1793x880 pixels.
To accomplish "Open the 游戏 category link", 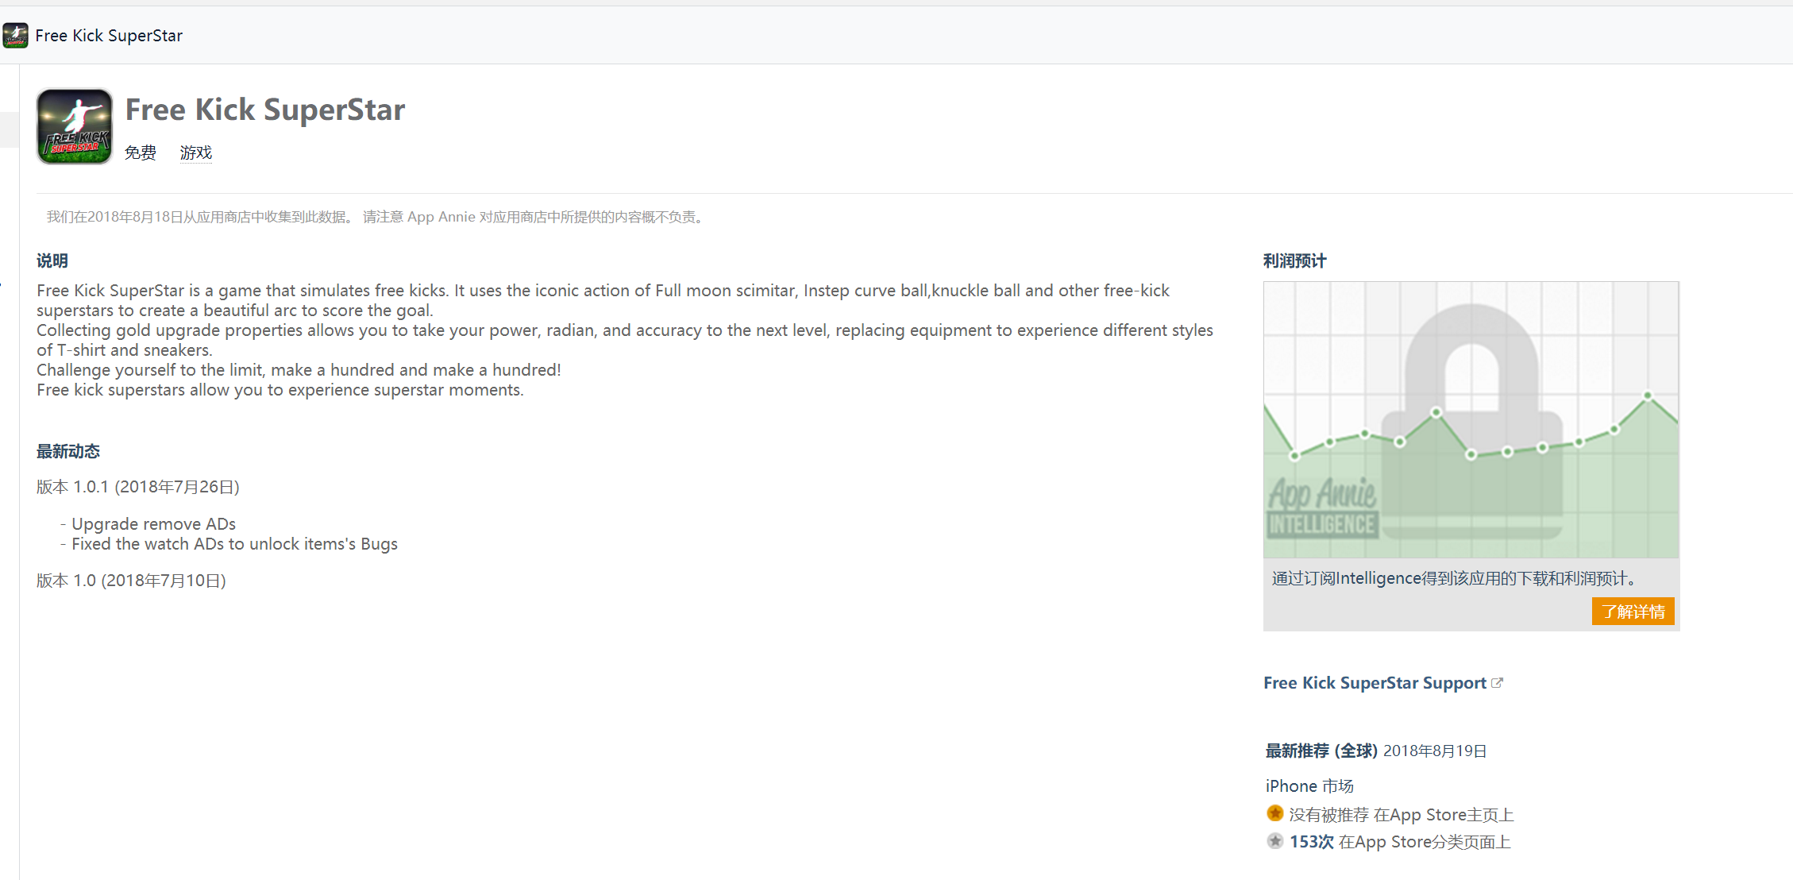I will [195, 152].
